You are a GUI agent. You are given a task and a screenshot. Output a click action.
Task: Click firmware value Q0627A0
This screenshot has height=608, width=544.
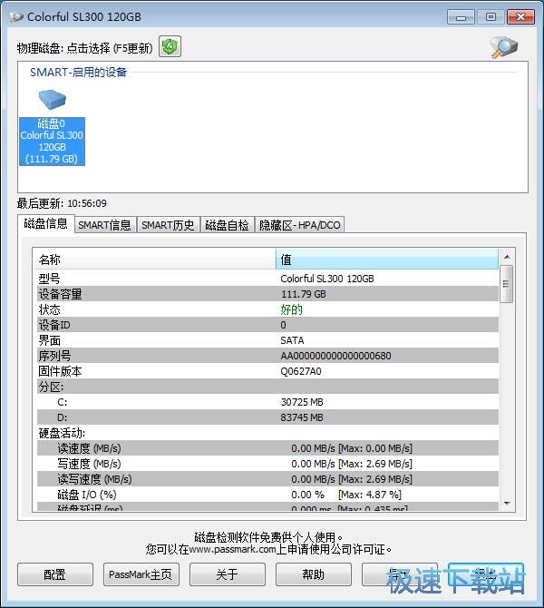point(301,371)
